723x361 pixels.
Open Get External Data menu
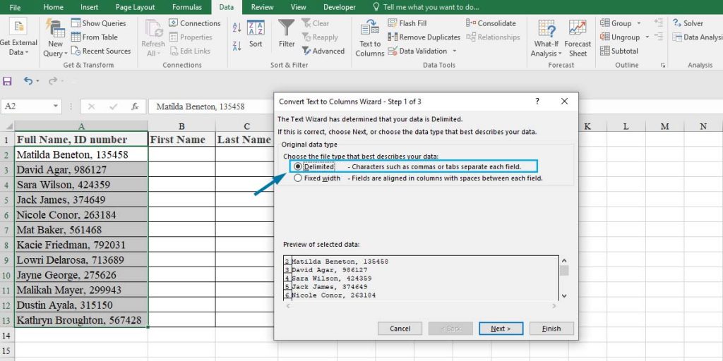(18, 38)
